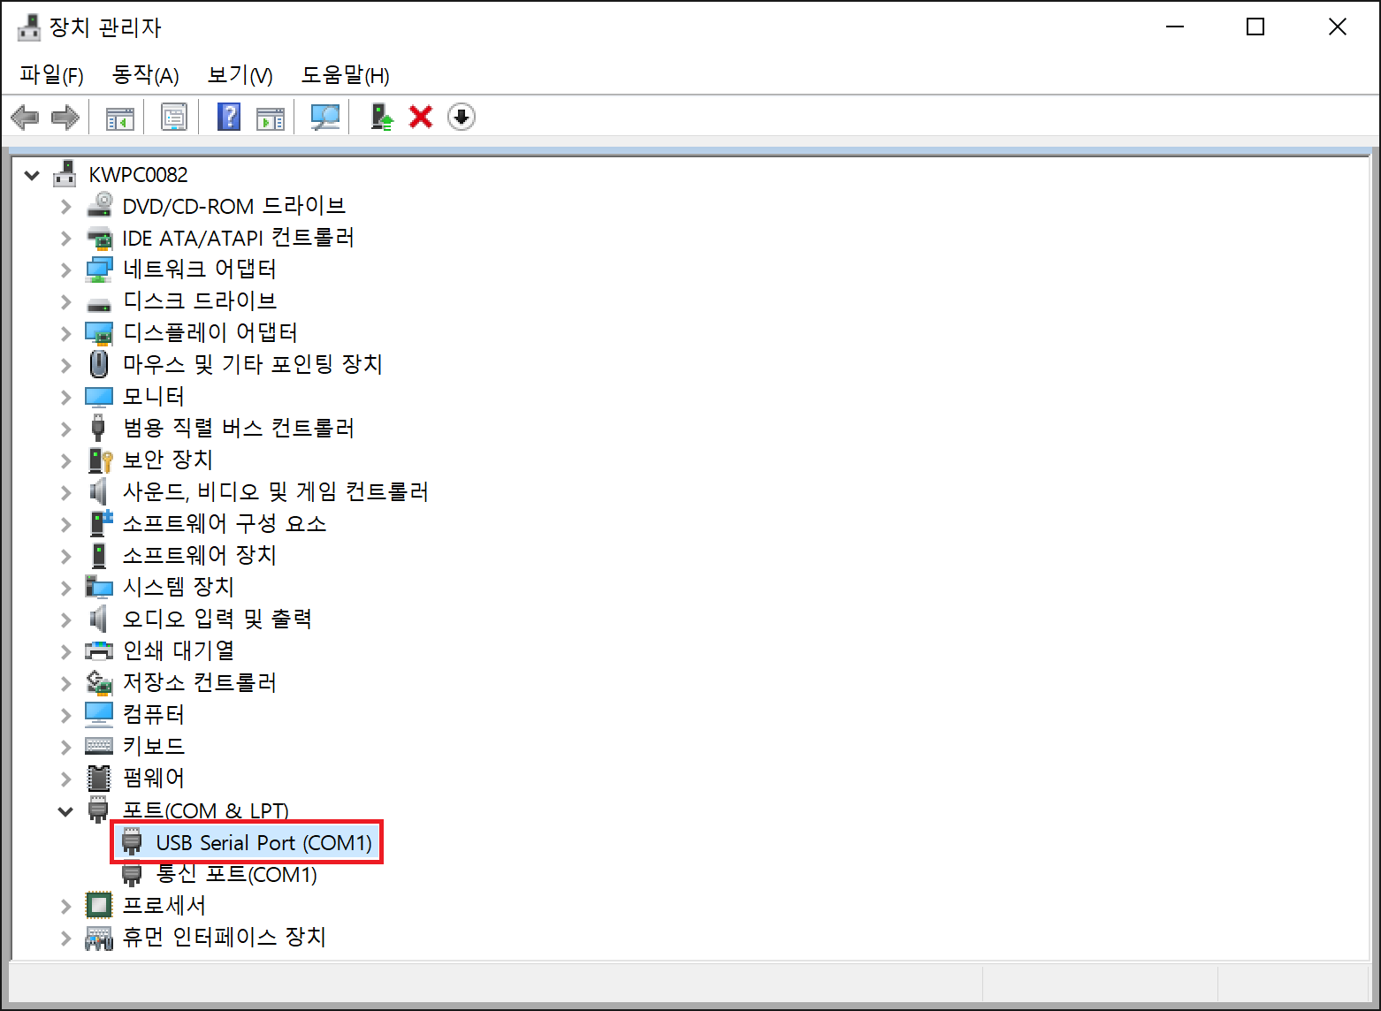
Task: Open the 파일(F) menu
Action: (x=51, y=75)
